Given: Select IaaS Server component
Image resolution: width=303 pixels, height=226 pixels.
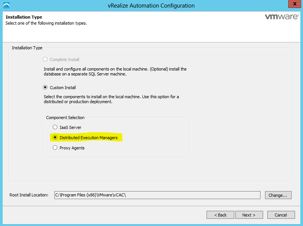Looking at the screenshot, I should pos(55,127).
